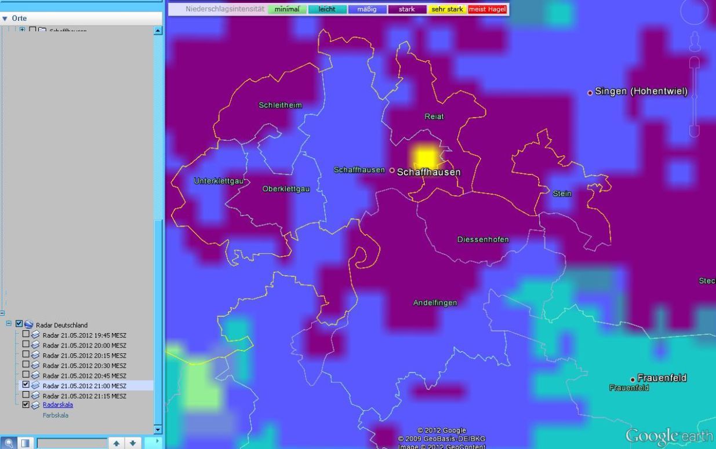The width and height of the screenshot is (716, 449).
Task: Collapse the Orte panel triangle
Action: click(x=5, y=19)
